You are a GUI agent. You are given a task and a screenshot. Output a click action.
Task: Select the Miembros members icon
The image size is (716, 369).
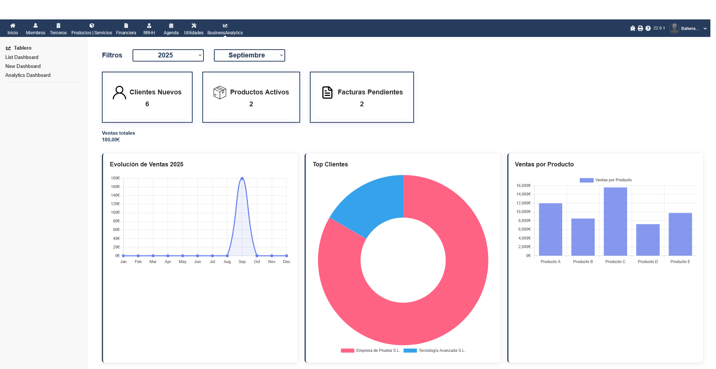35,25
